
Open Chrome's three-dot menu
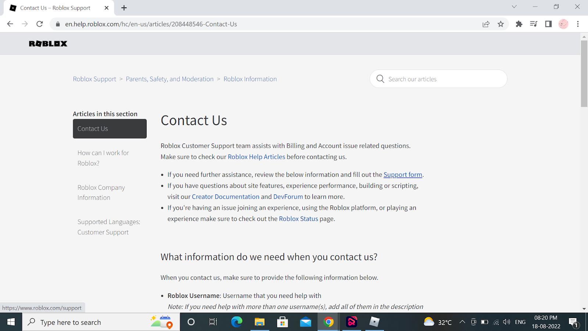point(578,24)
